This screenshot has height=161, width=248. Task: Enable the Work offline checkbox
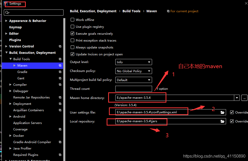click(72, 20)
